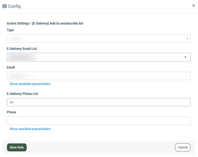Viewport: 198px width, 157px height.
Task: Click the Action Settings heading text
Action: [45, 23]
